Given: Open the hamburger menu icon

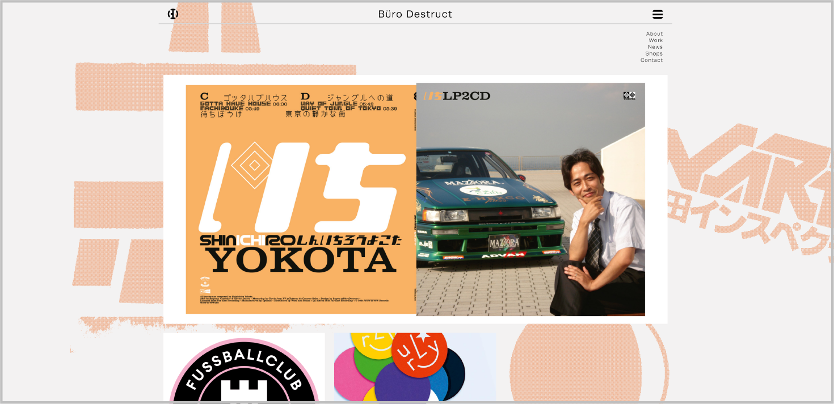Looking at the screenshot, I should pos(658,14).
